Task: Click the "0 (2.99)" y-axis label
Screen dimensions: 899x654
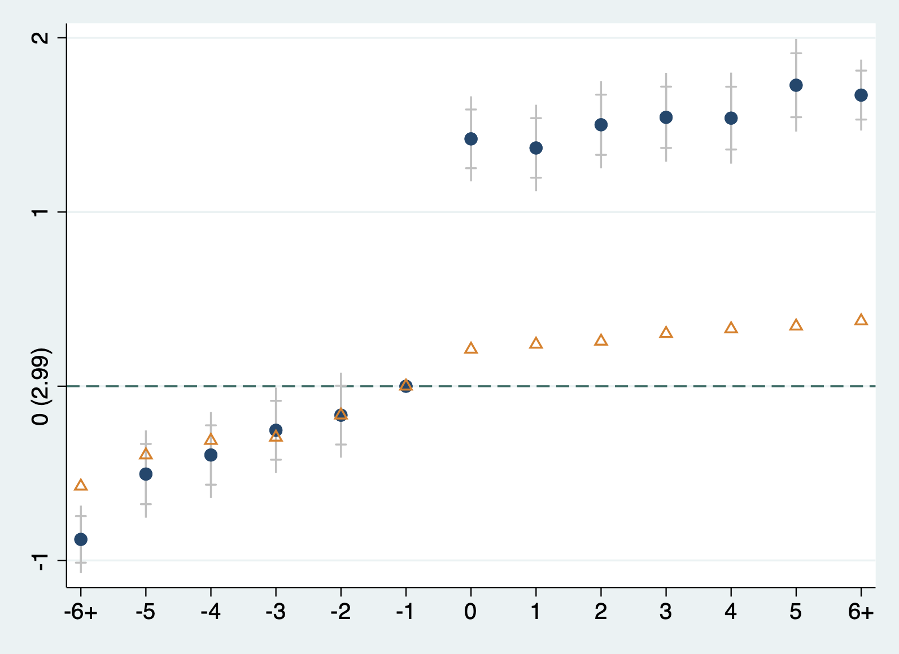Action: (41, 386)
